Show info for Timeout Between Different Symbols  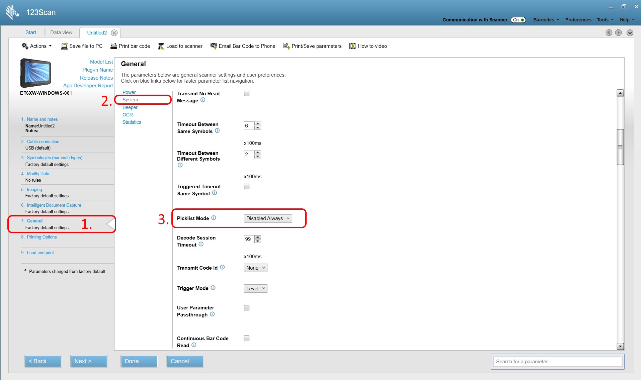pos(180,165)
